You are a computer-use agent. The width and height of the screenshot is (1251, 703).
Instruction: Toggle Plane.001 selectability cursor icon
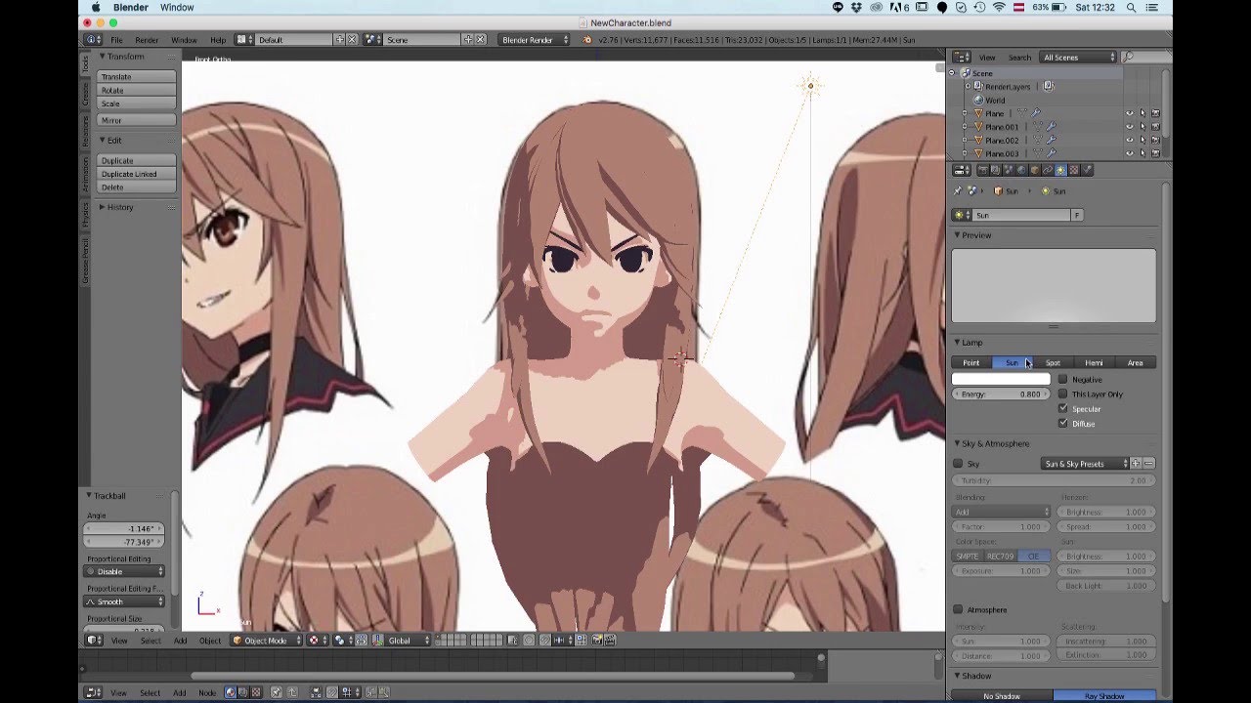[1143, 126]
